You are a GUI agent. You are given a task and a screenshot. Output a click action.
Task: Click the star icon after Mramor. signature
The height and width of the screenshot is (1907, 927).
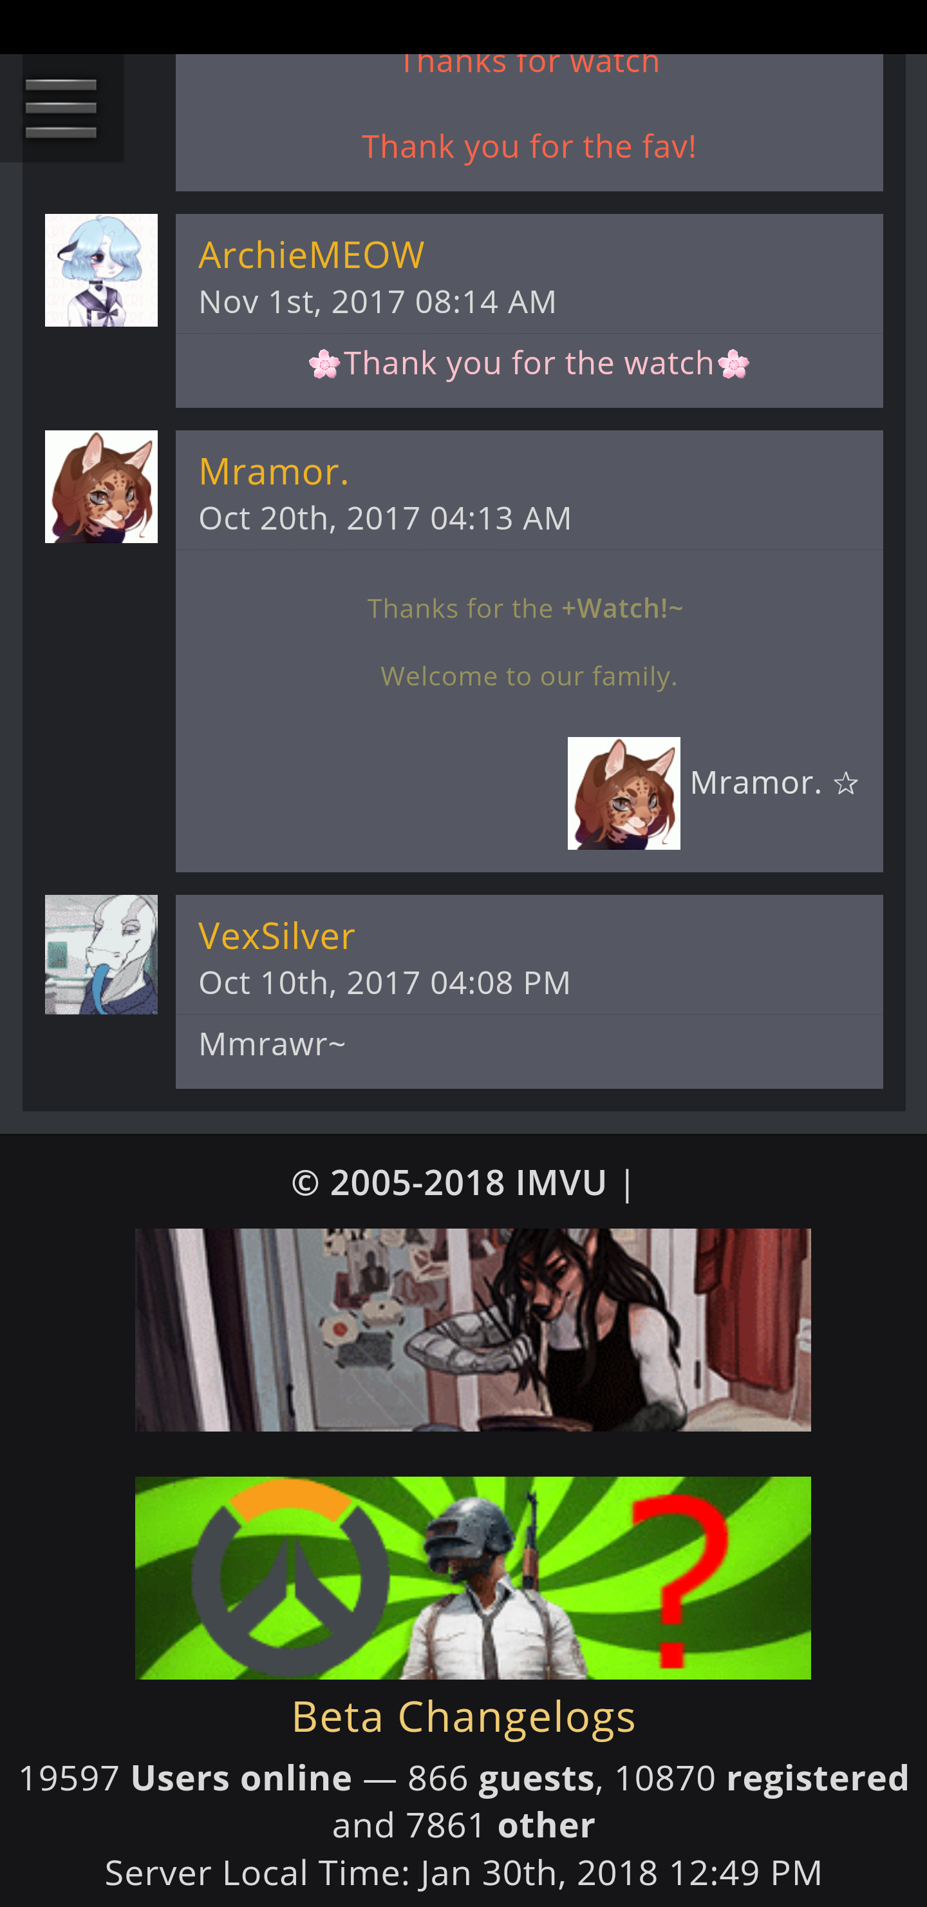click(x=846, y=783)
